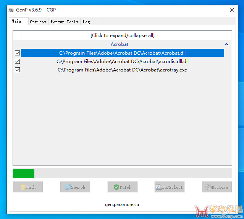Collapse the Acrobat group chevron
244x219 pixels.
tap(226, 44)
